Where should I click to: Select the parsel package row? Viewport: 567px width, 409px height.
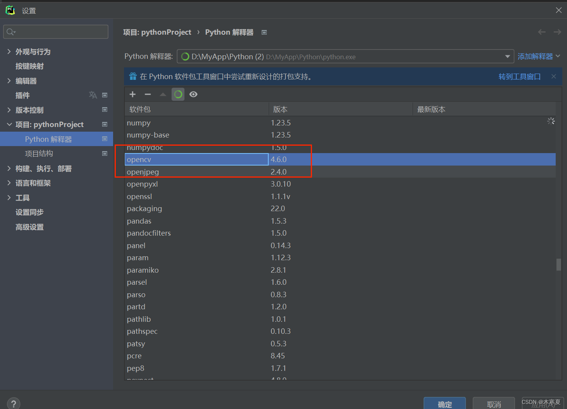340,282
